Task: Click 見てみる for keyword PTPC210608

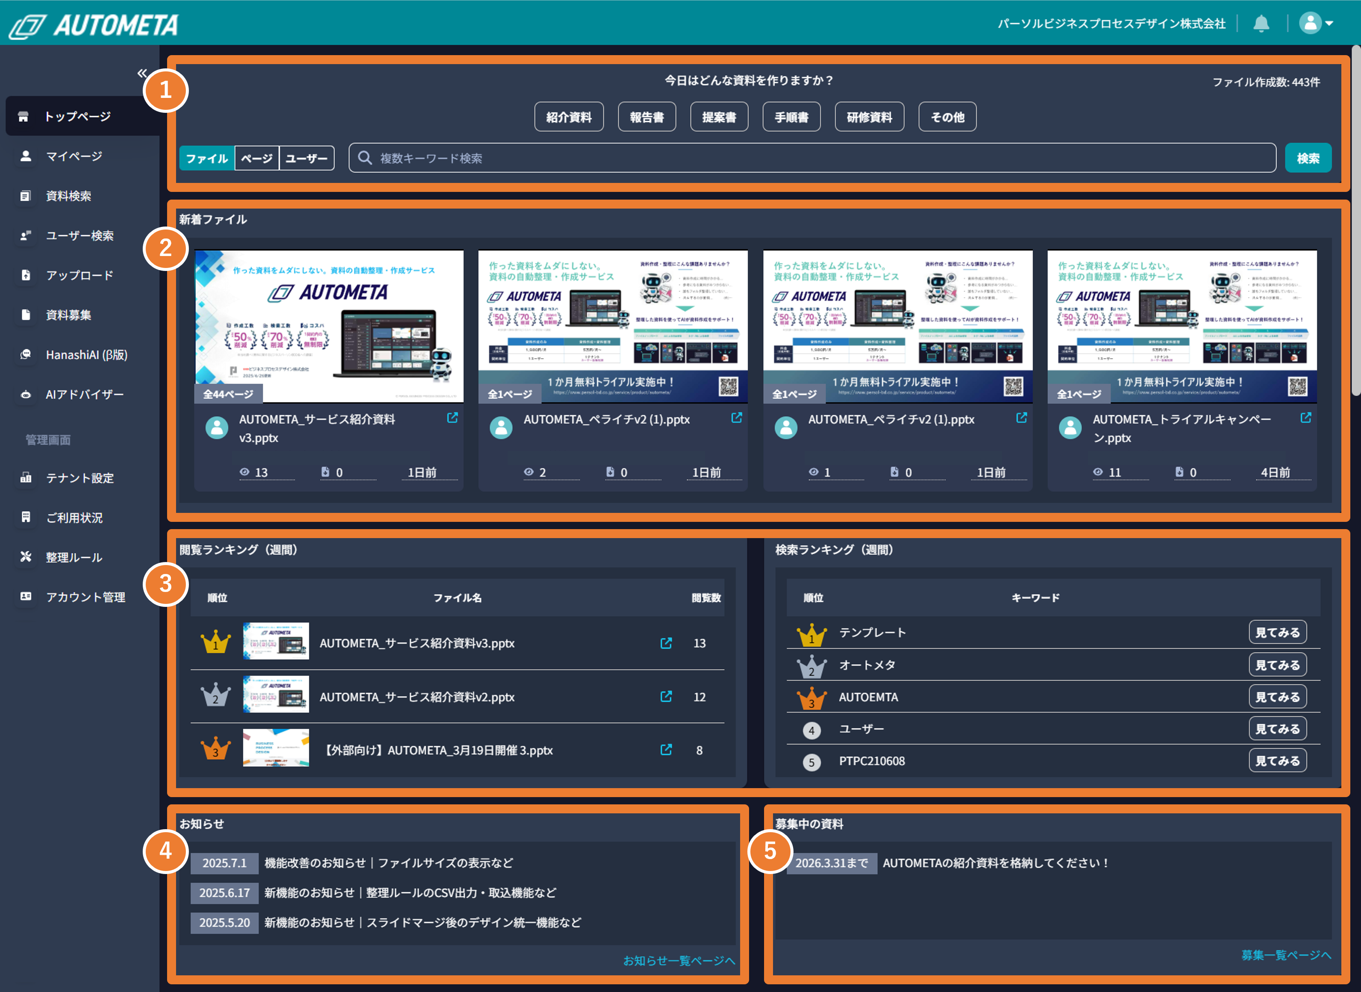Action: coord(1277,760)
